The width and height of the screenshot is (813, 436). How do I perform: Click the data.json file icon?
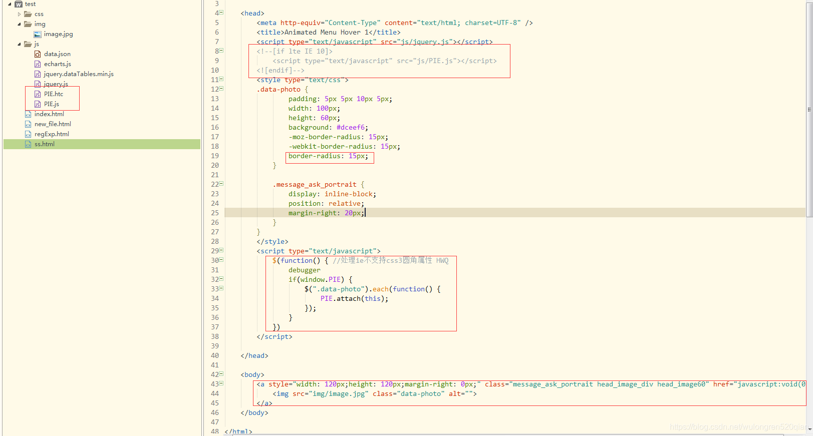38,54
